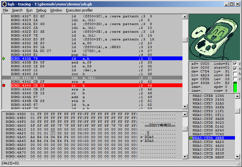The image size is (242, 167).
Task: Click the status bar text (4A23)=02
Action: (x=10, y=163)
